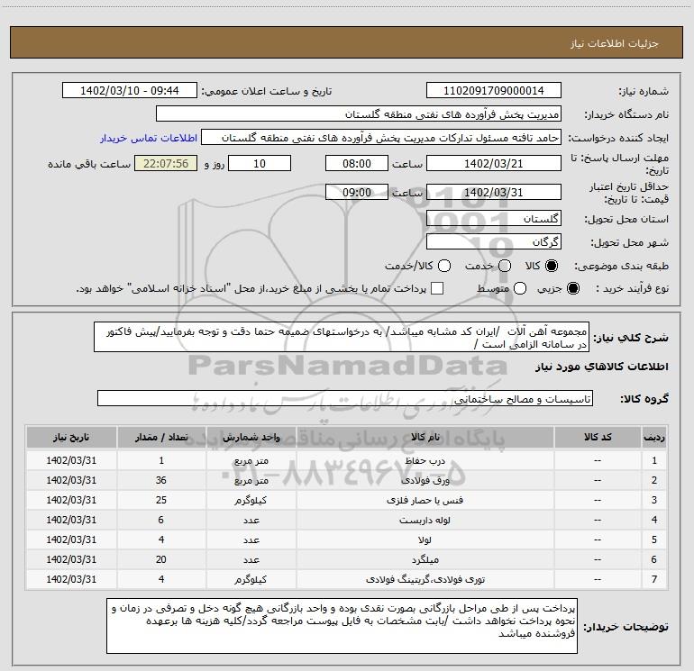Click column header کد کالا
694x671 pixels.
598,437
